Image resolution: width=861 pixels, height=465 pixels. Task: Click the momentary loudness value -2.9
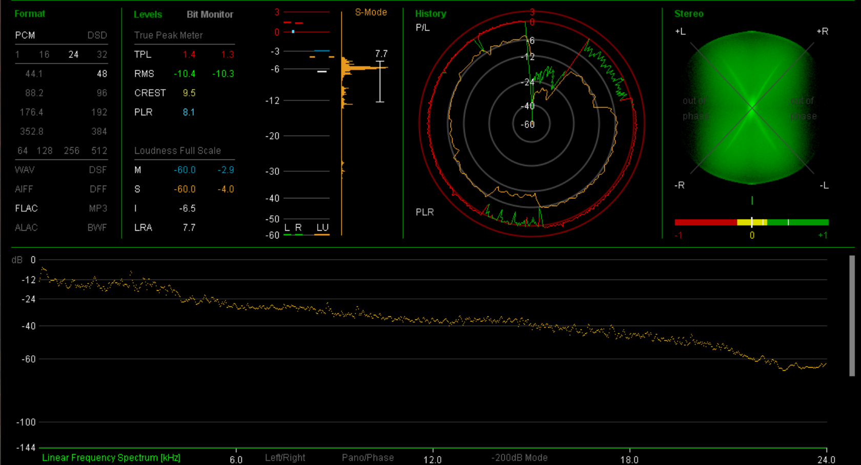(225, 170)
